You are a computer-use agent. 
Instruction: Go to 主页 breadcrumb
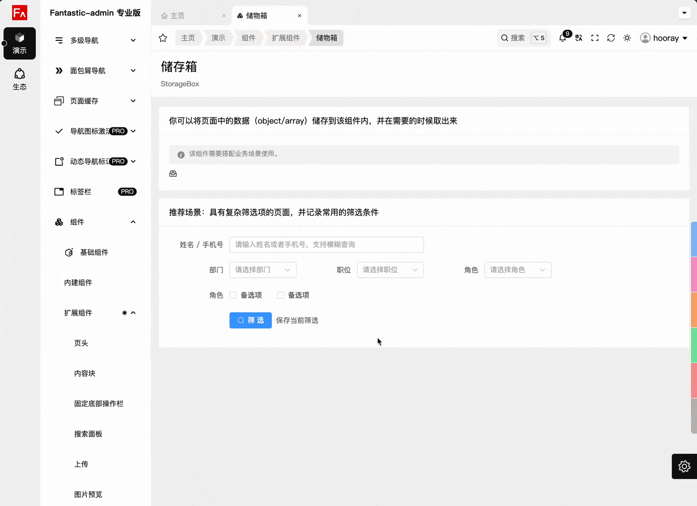[188, 38]
